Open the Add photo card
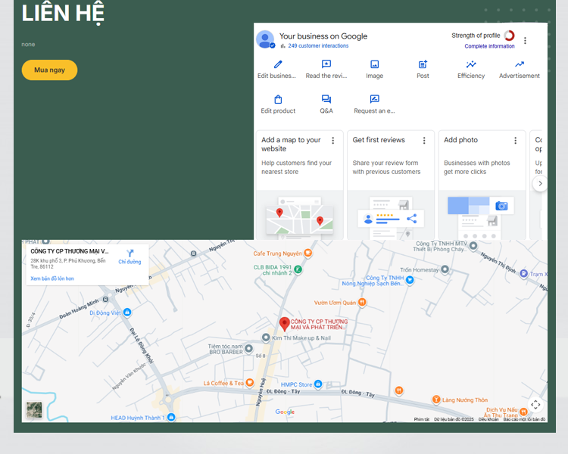This screenshot has width=568, height=454. pyautogui.click(x=482, y=185)
